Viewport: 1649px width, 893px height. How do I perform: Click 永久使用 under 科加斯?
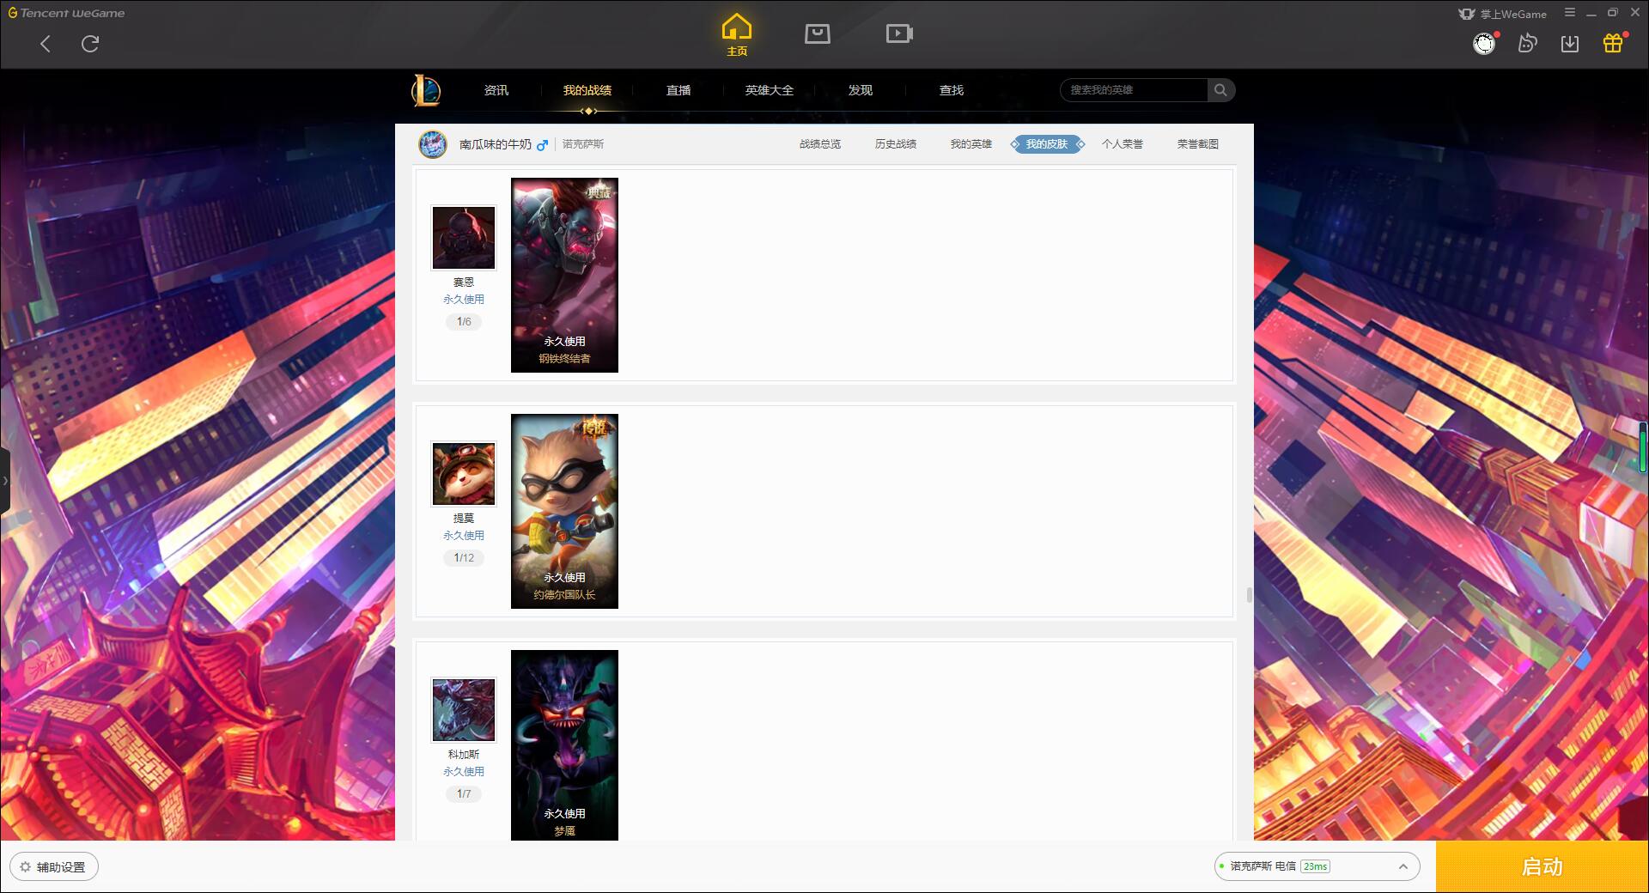click(464, 772)
